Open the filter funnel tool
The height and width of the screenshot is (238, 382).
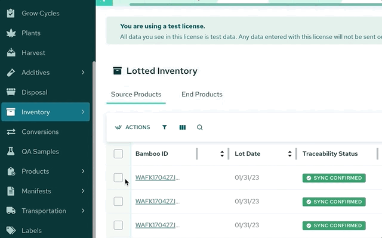pos(165,127)
